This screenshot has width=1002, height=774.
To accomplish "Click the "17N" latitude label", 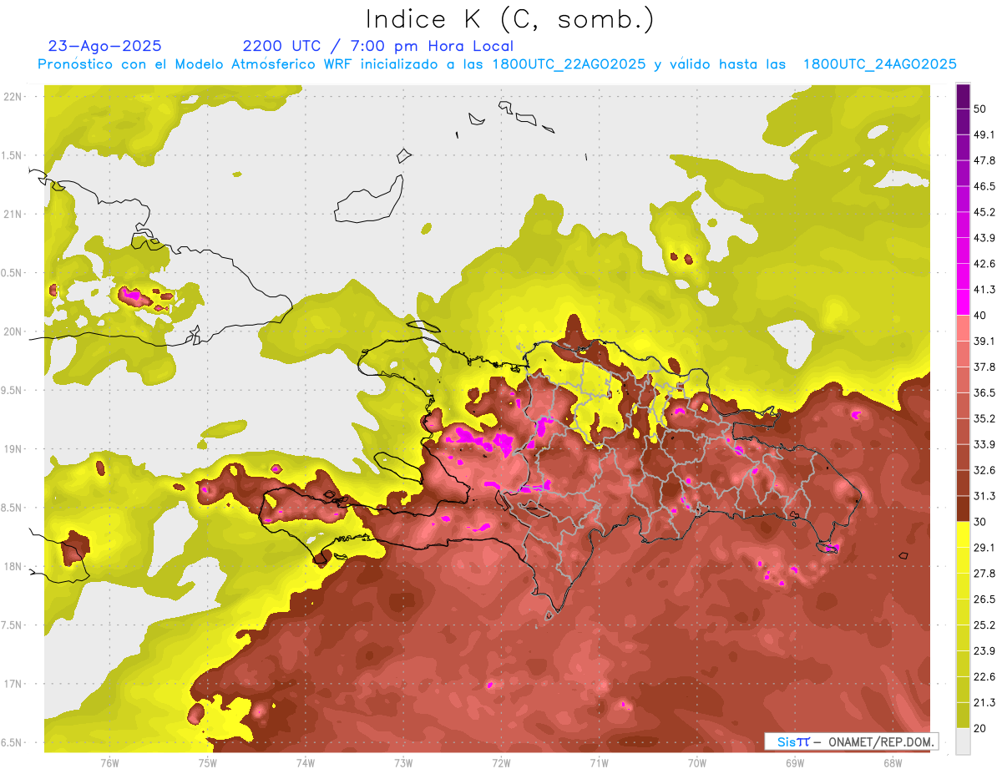I will click(x=13, y=684).
